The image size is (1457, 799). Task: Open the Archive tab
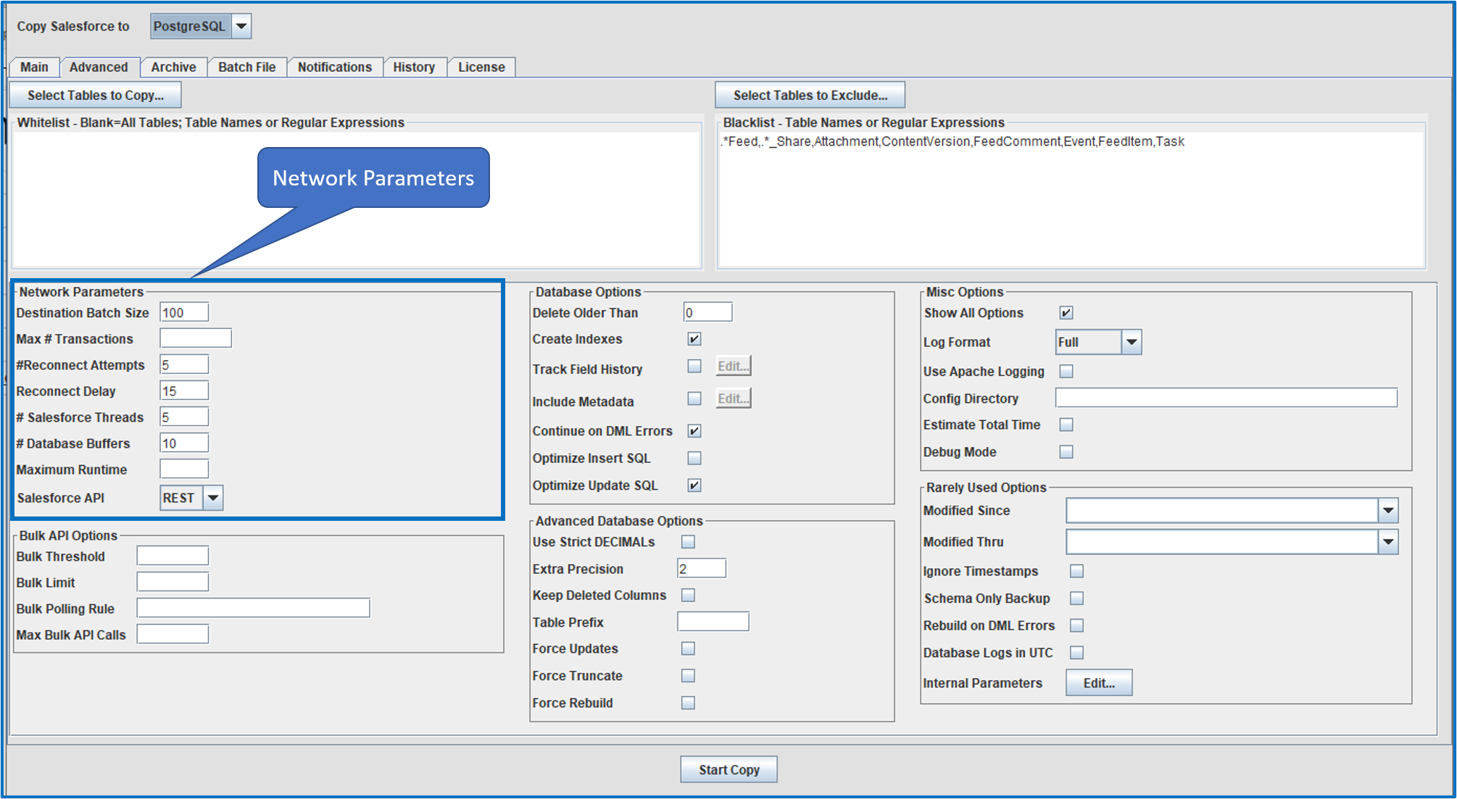point(173,67)
